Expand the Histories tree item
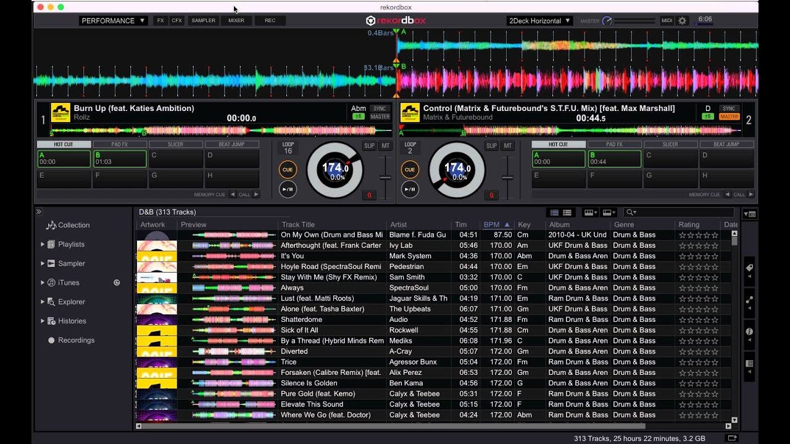Image resolution: width=790 pixels, height=444 pixels. (43, 321)
